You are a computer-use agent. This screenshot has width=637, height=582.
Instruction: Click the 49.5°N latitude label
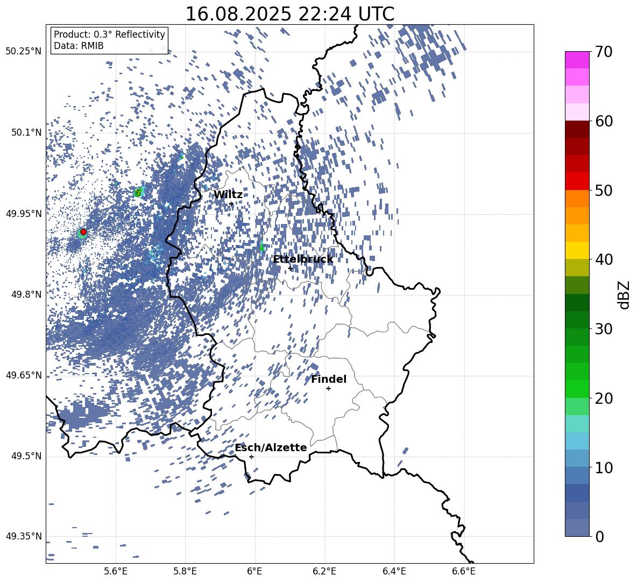(x=27, y=456)
